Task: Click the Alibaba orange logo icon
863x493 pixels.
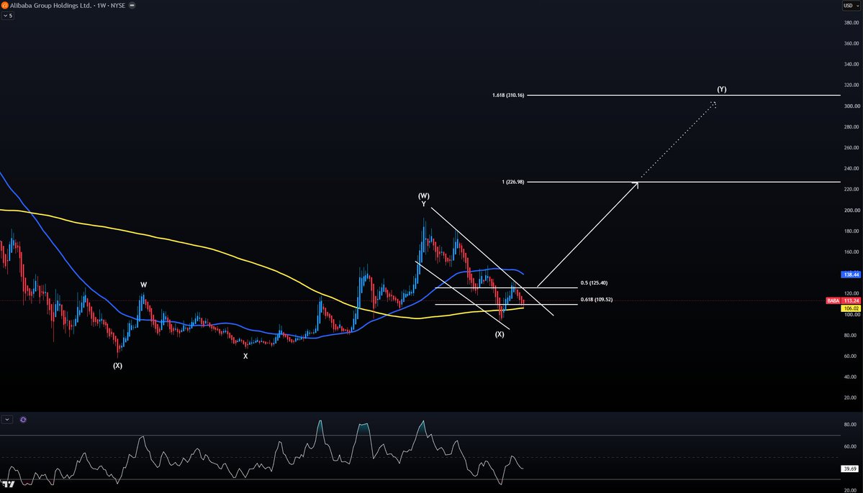Action: 4,6
